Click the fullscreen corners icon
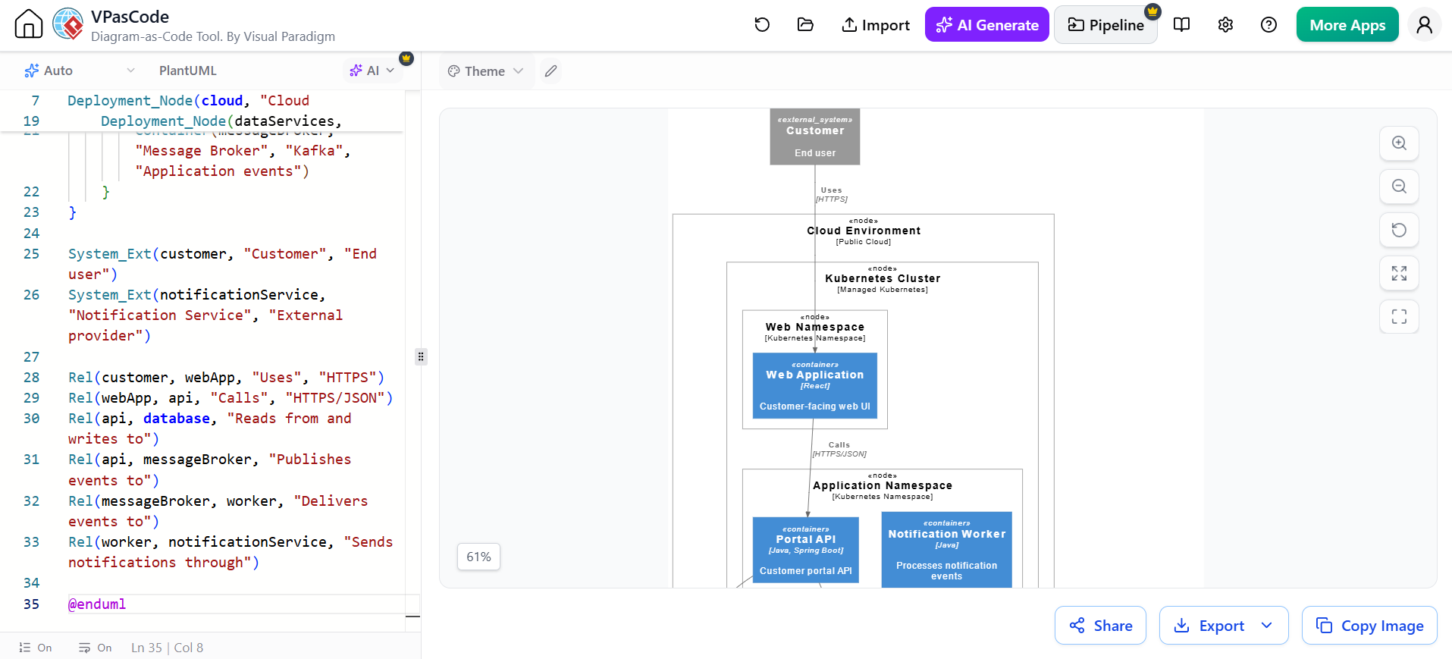 (1399, 316)
